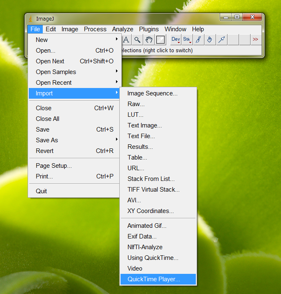Viewport: 281px width, 294px height.
Task: Select Animated Gif...
Action: click(x=158, y=226)
